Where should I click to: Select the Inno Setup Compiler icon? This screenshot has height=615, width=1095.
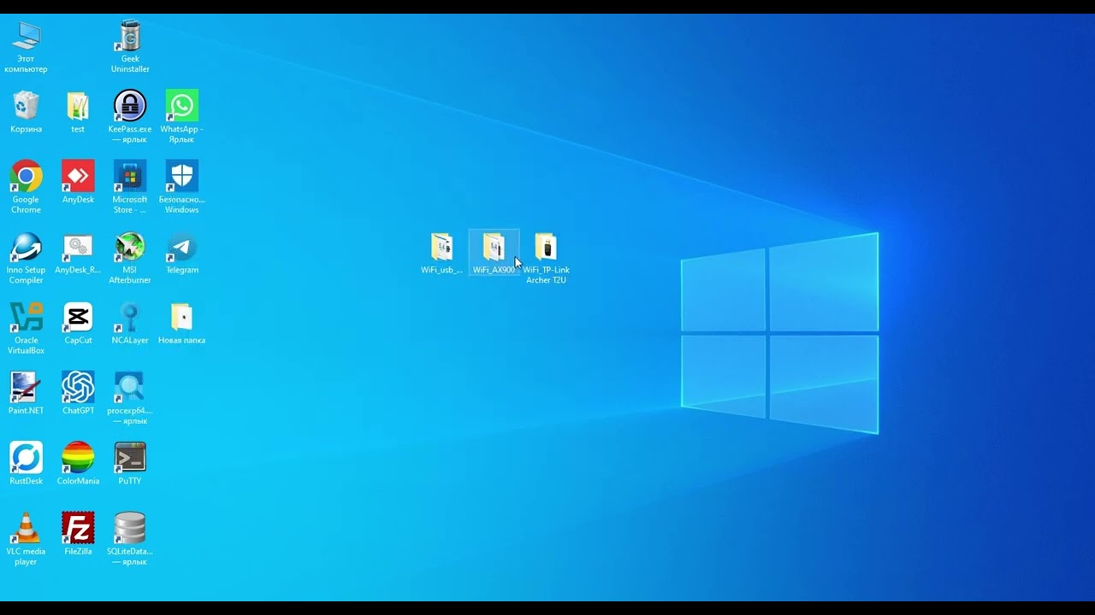pyautogui.click(x=26, y=247)
